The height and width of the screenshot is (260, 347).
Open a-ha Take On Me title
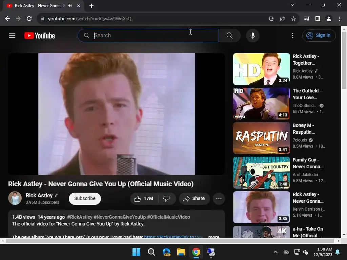pos(308,232)
